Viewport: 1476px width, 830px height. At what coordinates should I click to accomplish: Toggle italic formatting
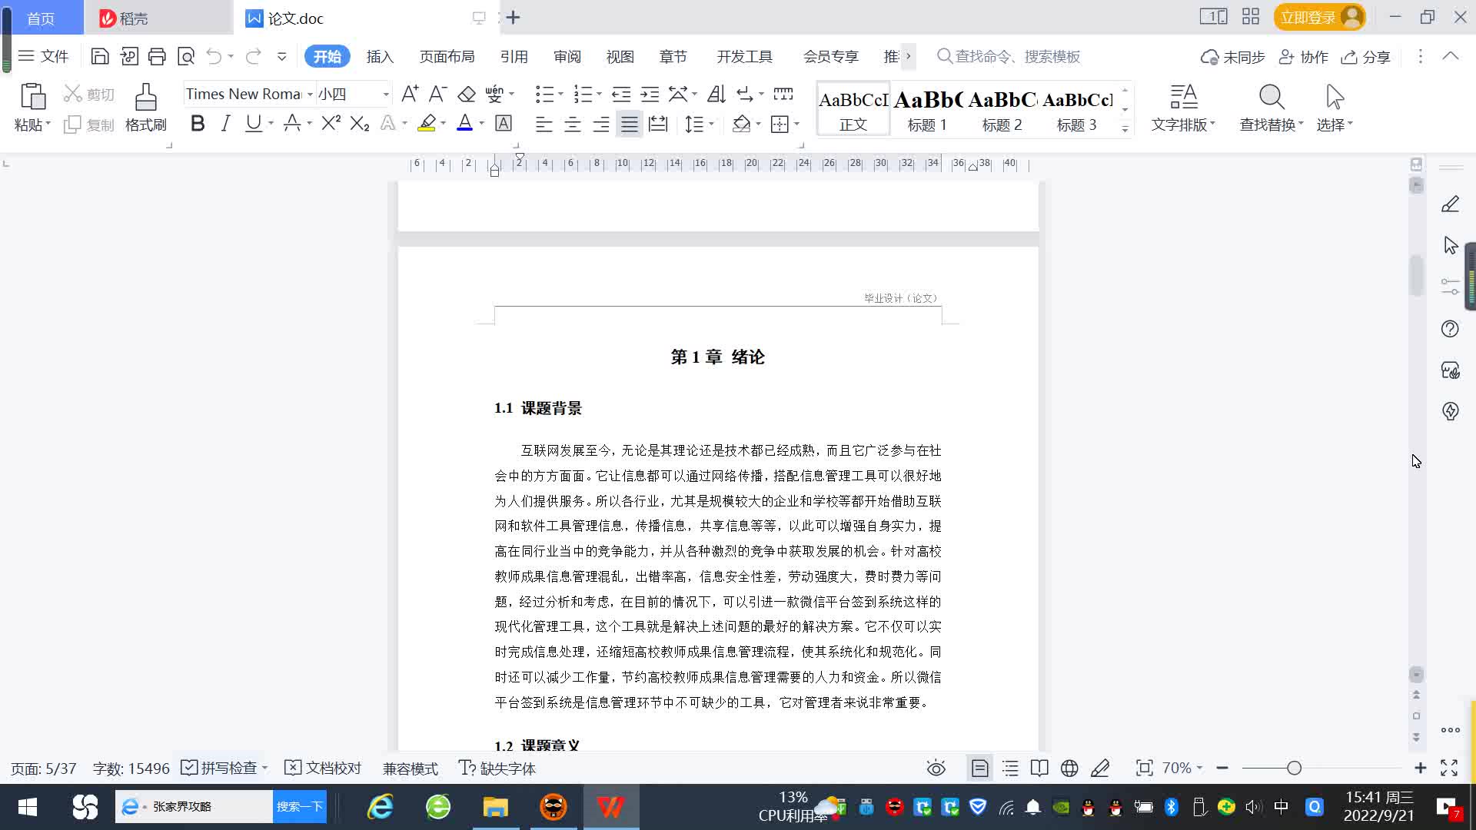coord(225,124)
